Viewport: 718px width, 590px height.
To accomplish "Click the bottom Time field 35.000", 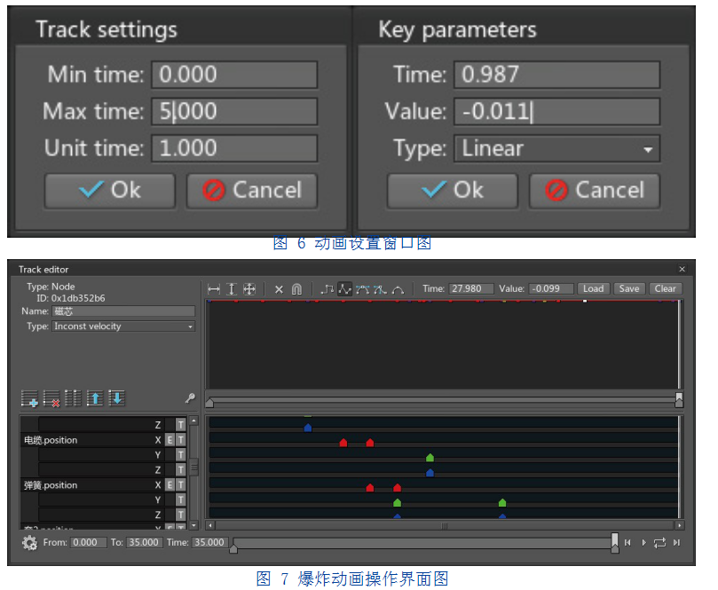I will point(209,542).
